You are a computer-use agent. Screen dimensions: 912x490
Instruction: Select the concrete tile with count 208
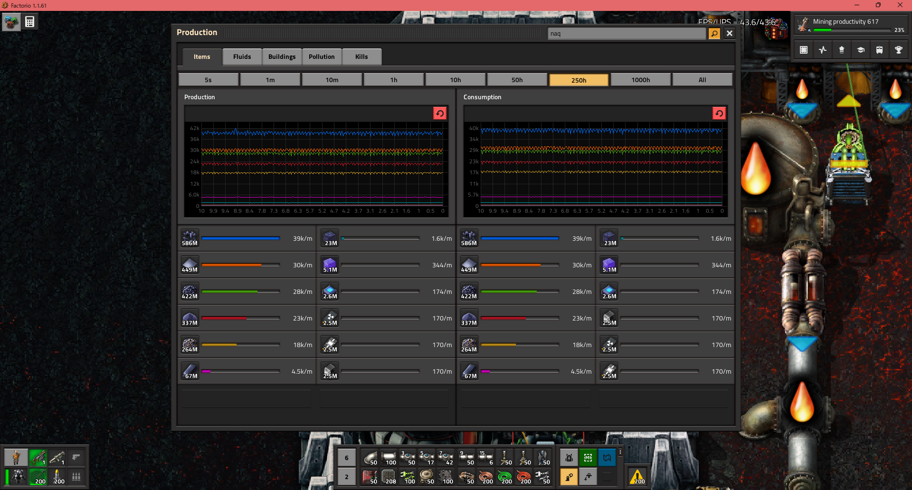click(389, 477)
